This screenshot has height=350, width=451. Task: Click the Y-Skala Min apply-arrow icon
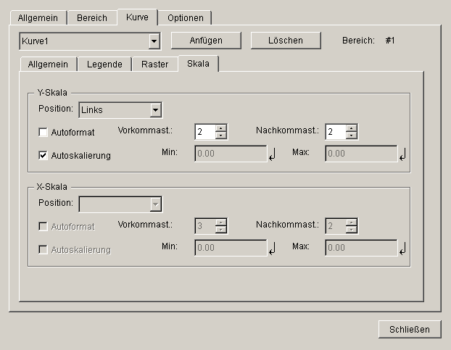[x=272, y=154]
